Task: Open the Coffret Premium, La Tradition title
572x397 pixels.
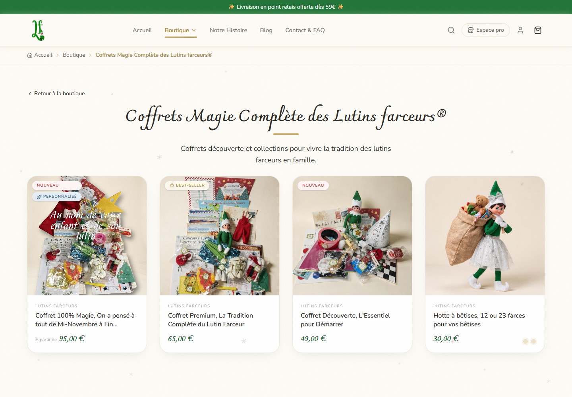Action: coord(211,320)
